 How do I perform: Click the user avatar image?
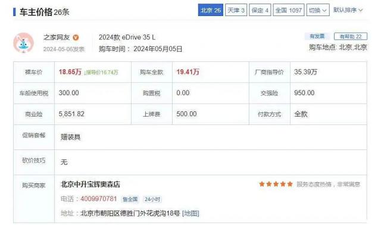(23, 43)
